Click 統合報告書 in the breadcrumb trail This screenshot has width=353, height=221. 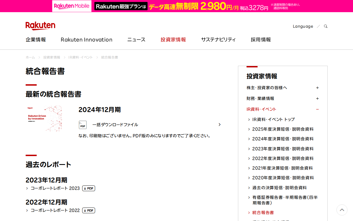point(109,57)
